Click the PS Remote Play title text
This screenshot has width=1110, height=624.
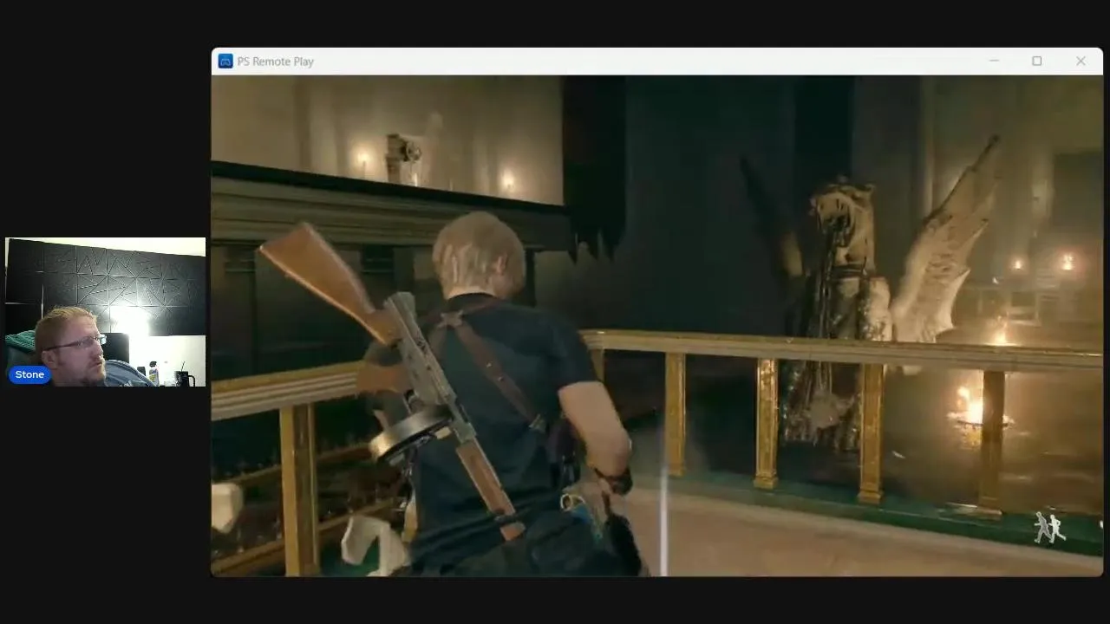pos(275,62)
